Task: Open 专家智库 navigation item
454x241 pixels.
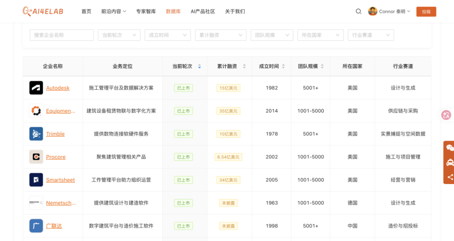Action: (146, 11)
